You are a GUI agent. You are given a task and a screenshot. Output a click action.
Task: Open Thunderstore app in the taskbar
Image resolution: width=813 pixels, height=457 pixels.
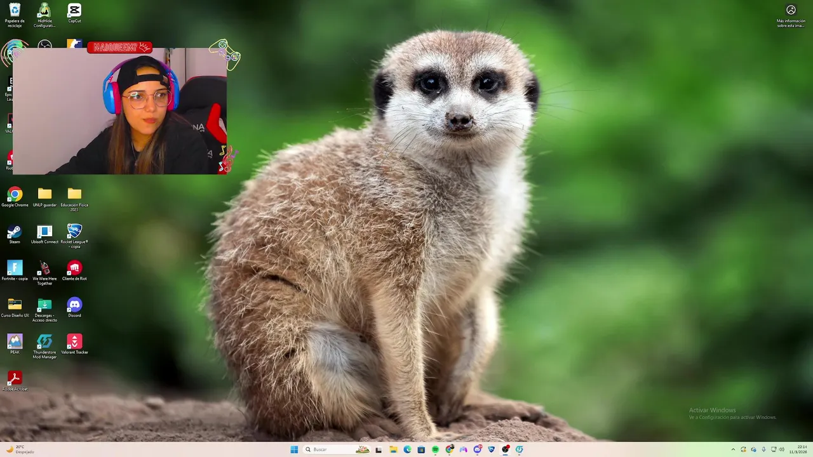coord(520,449)
